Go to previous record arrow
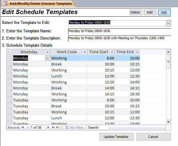This screenshot has height=146, width=178. [28, 127]
